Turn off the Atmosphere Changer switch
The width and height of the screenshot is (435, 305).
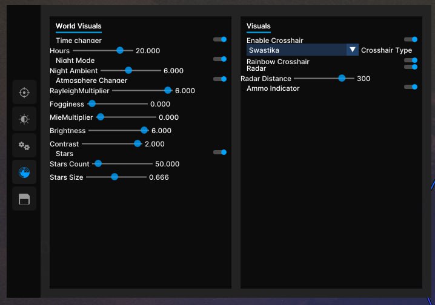(x=220, y=79)
